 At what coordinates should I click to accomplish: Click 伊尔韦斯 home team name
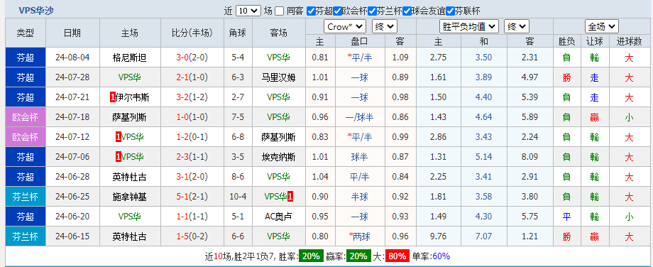click(133, 97)
